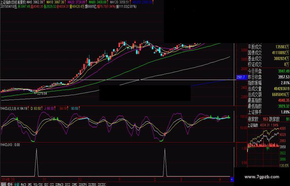Click the 上证换手 value 1.89%
This screenshot has width=290, height=186.
[285, 112]
